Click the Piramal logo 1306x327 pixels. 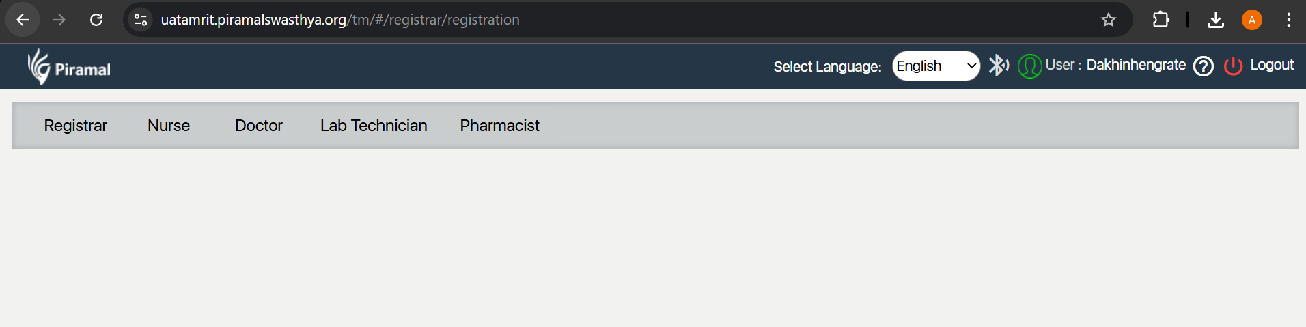69,67
